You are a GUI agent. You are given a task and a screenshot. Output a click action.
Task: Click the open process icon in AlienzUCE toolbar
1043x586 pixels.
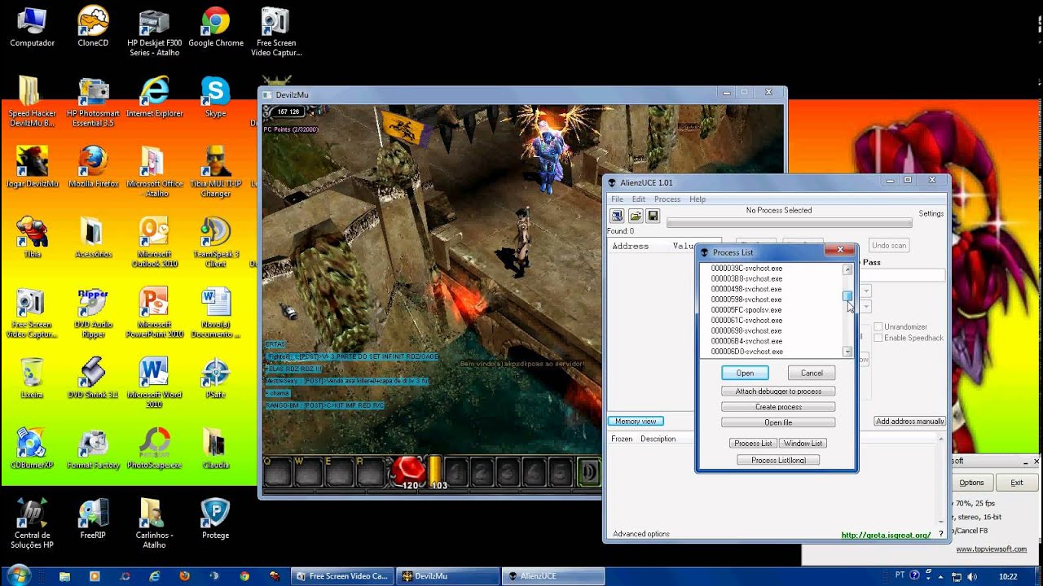(x=617, y=216)
